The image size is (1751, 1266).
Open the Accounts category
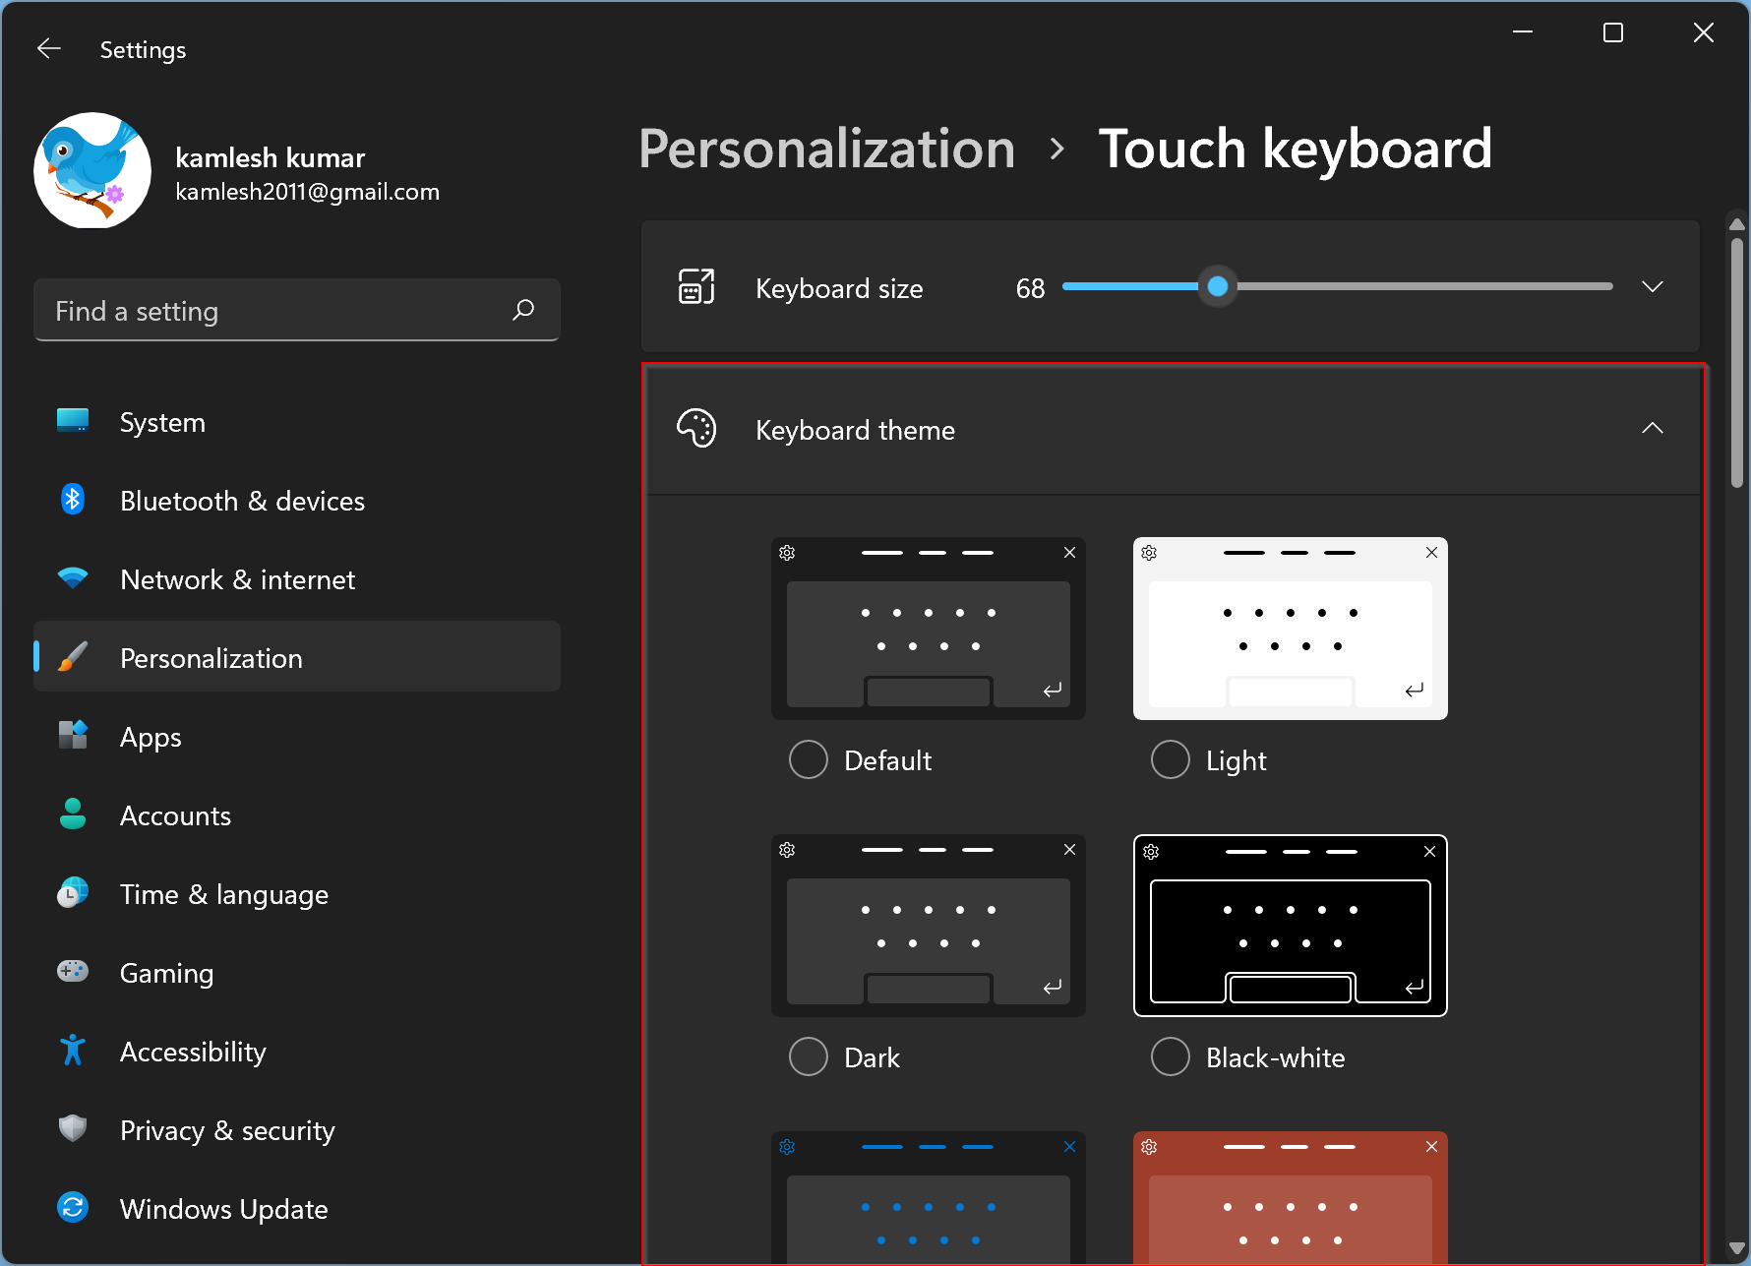pos(297,815)
